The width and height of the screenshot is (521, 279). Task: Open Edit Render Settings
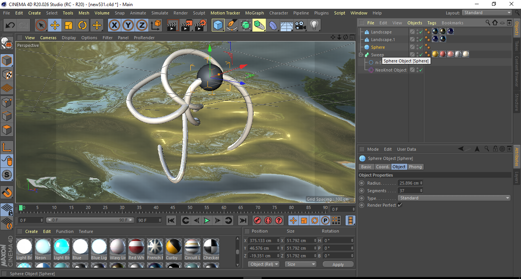200,26
